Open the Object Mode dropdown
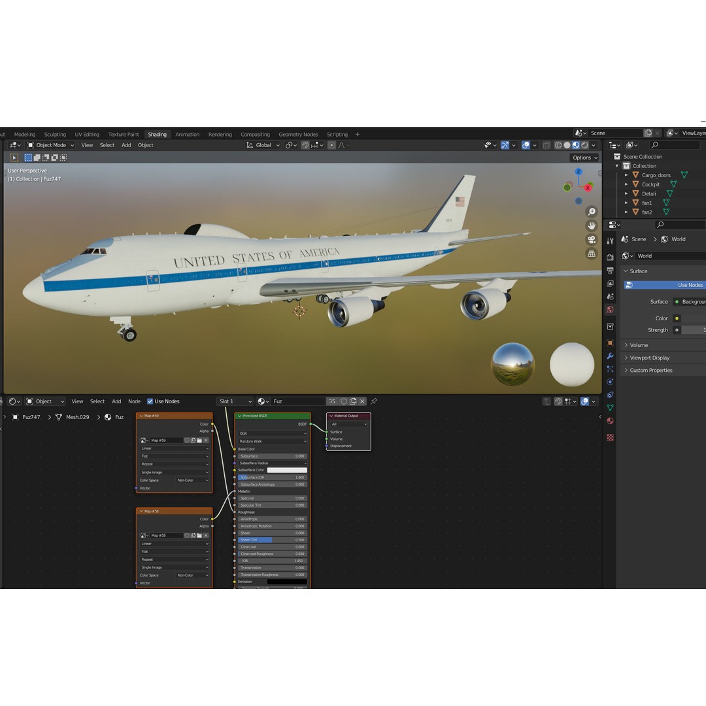The width and height of the screenshot is (706, 706). [50, 145]
